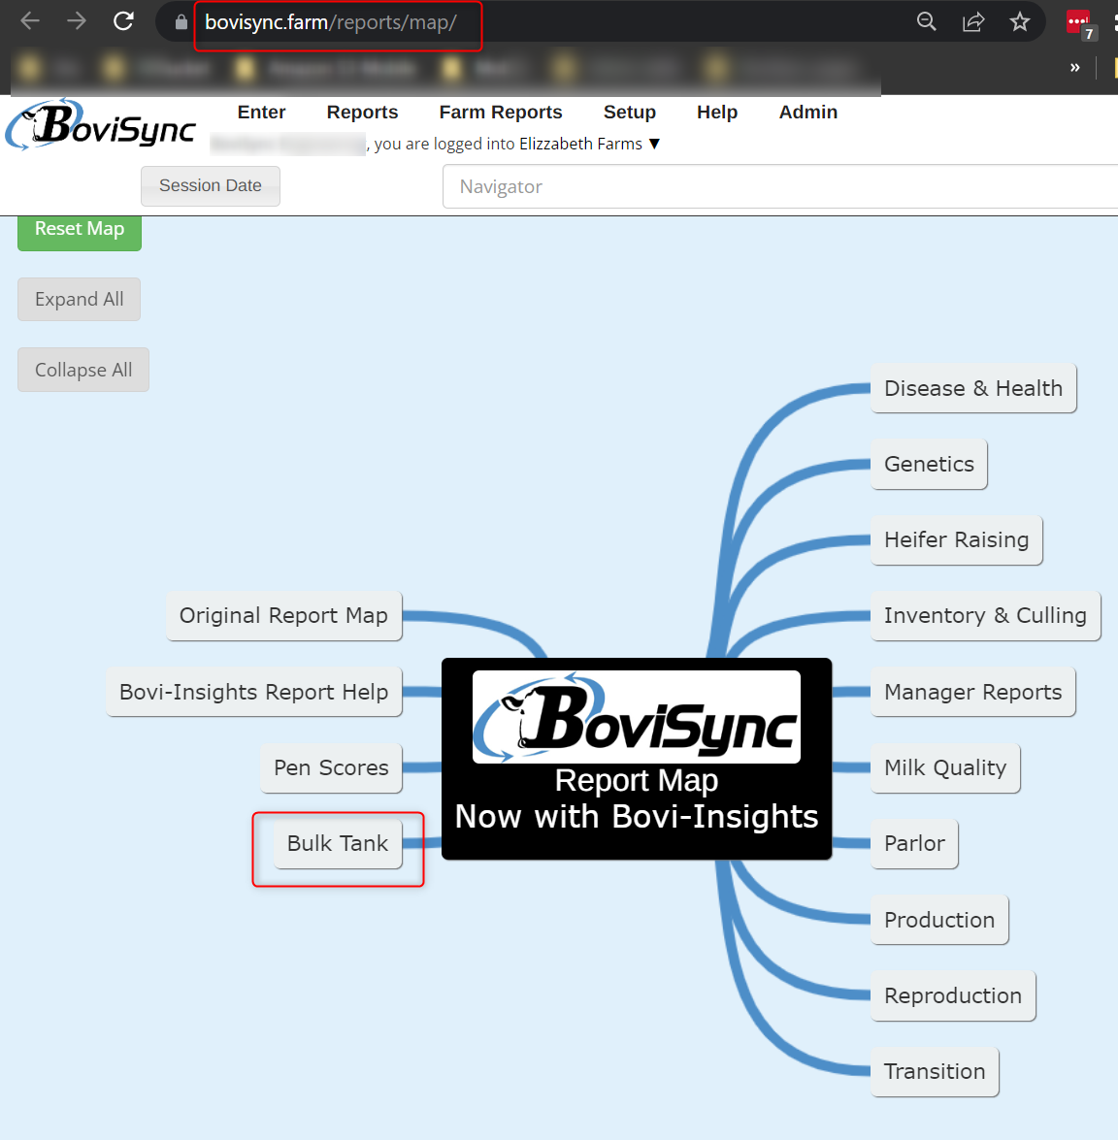Click the Expand All button
Image resolution: width=1118 pixels, height=1140 pixels.
click(80, 299)
